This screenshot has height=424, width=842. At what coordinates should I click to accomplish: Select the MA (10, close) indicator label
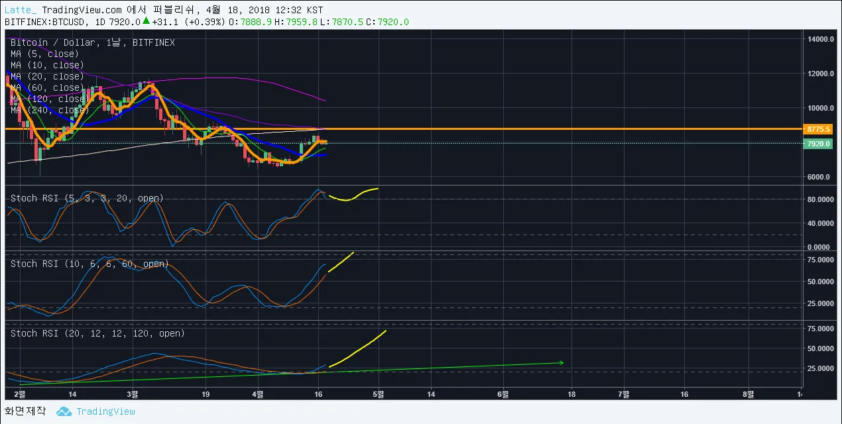click(x=47, y=65)
